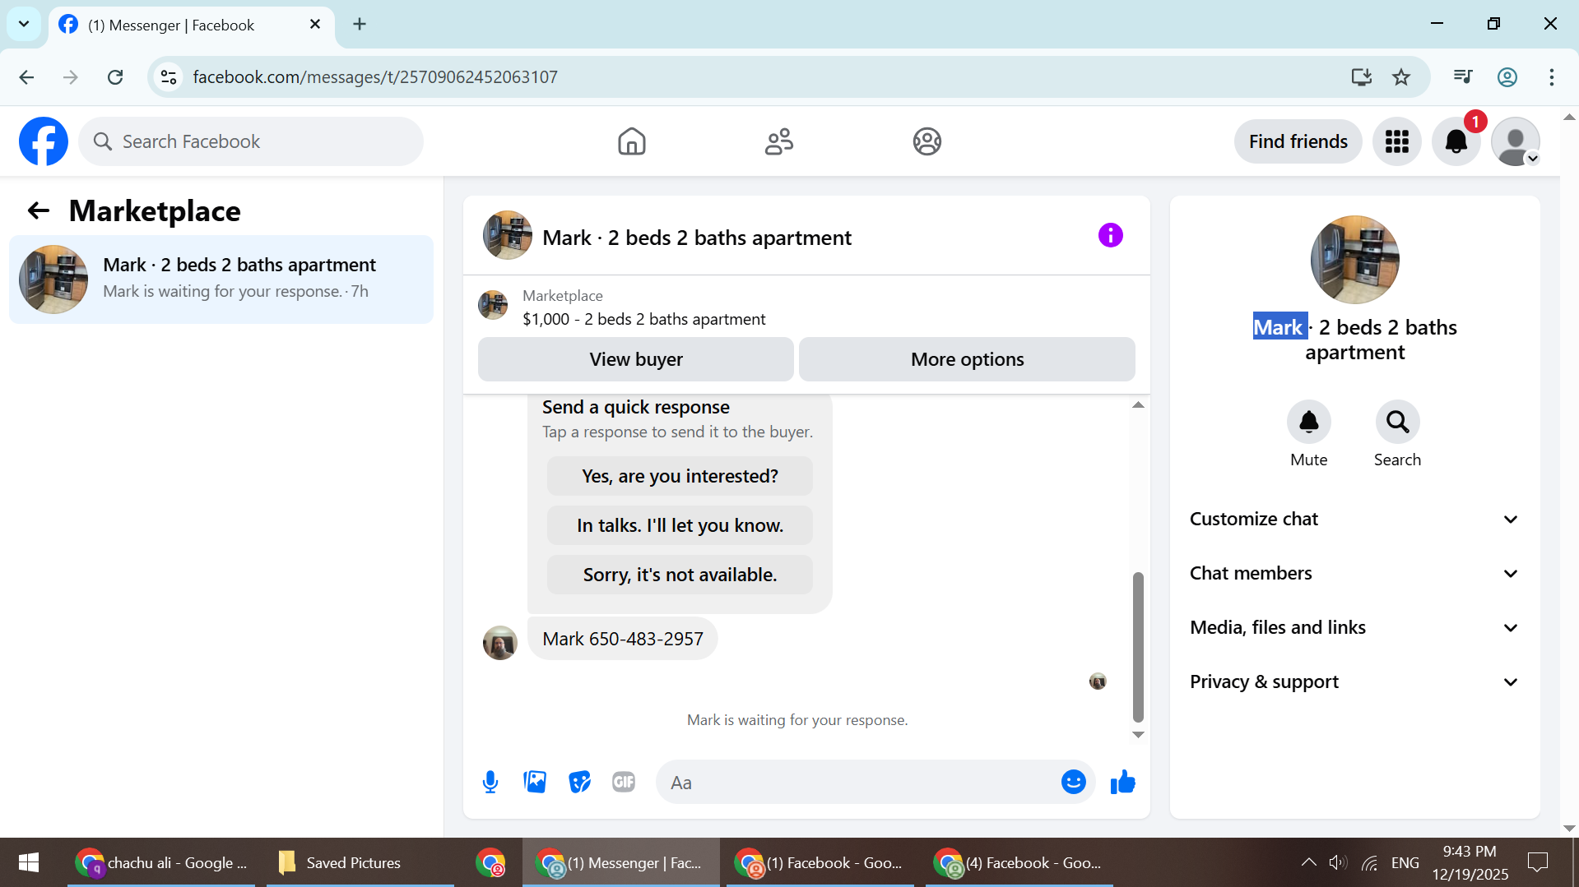Open the Notifications bell
1579x887 pixels.
point(1456,141)
